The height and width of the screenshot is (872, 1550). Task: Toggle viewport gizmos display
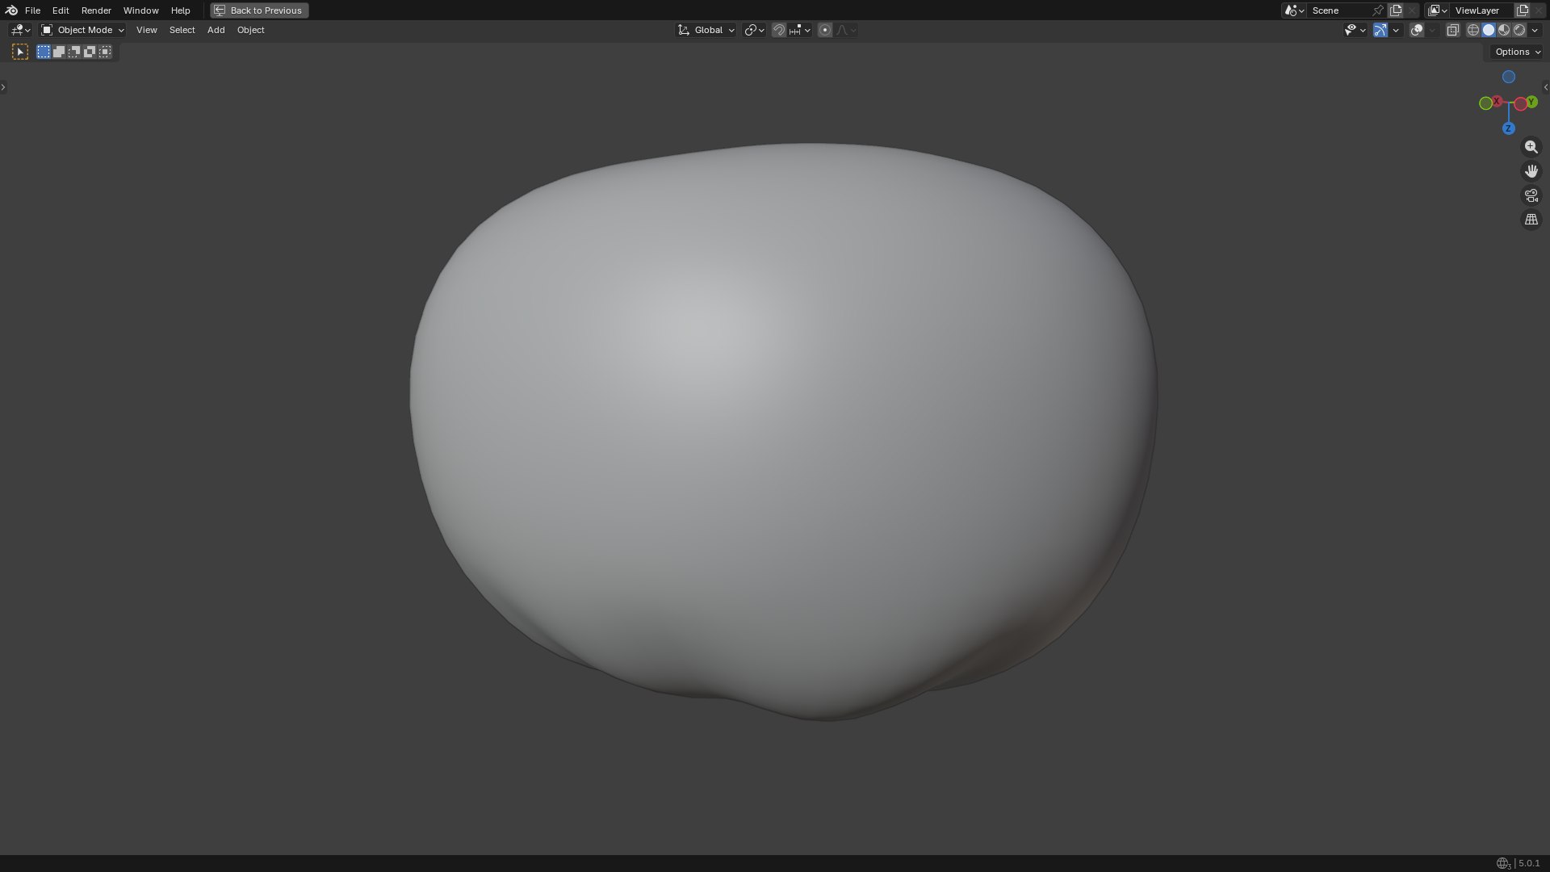pos(1380,30)
